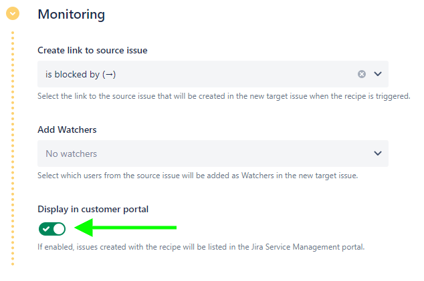Select the 'No watchers' placeholder text
424x281 pixels.
71,154
